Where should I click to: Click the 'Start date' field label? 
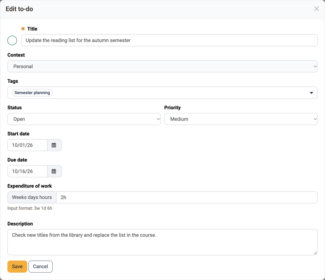(x=18, y=134)
